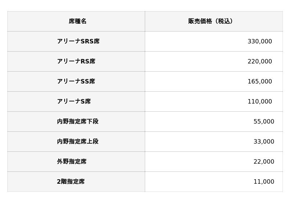Click the 販売価格（税込） column header
The height and width of the screenshot is (203, 297).
[210, 22]
